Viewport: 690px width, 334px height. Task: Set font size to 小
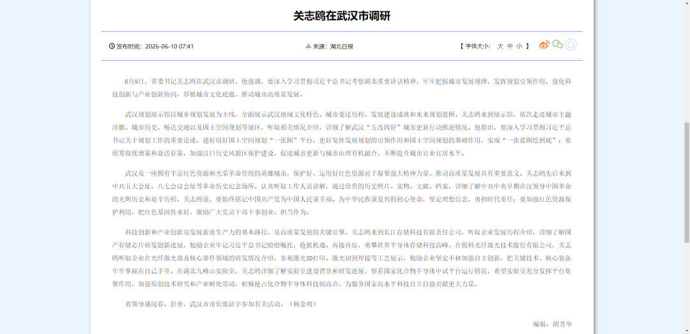pyautogui.click(x=519, y=46)
